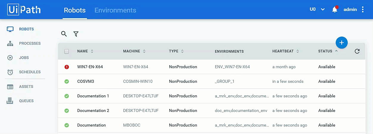Click the Jobs play icon

(10, 58)
